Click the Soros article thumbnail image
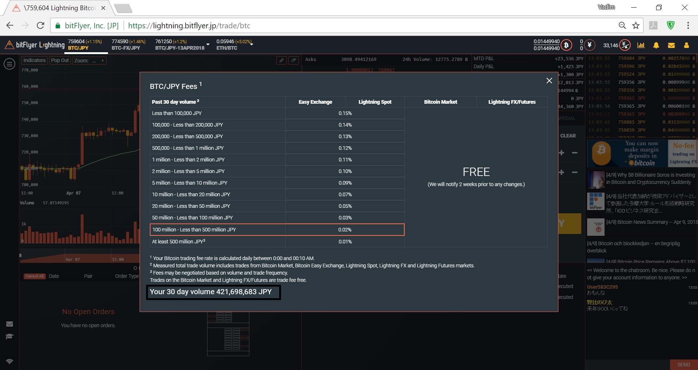The image size is (698, 370). coord(595,180)
